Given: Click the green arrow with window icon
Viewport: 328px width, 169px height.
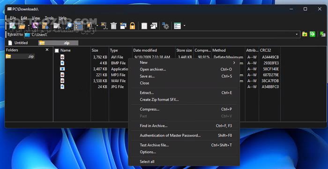Looking at the screenshot, I should coord(322,34).
